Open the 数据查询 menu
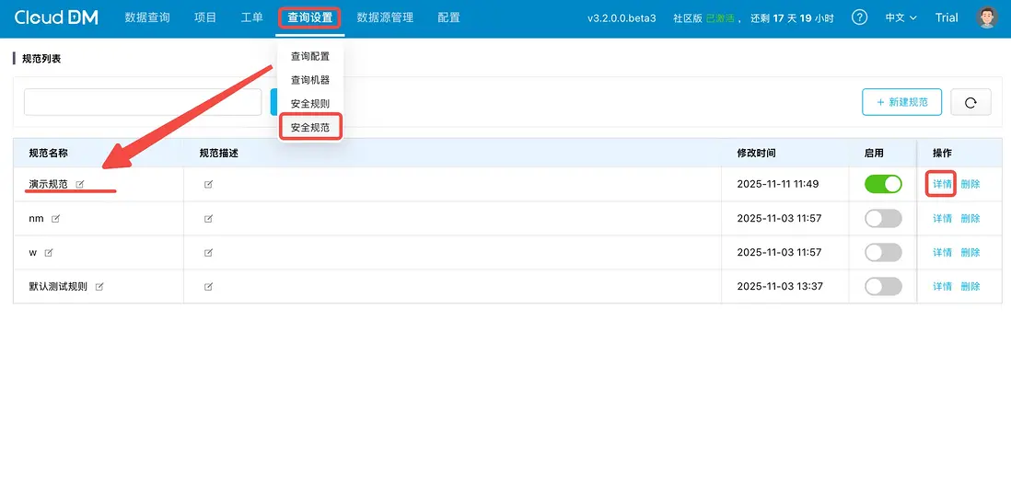The image size is (1011, 481). click(x=147, y=18)
